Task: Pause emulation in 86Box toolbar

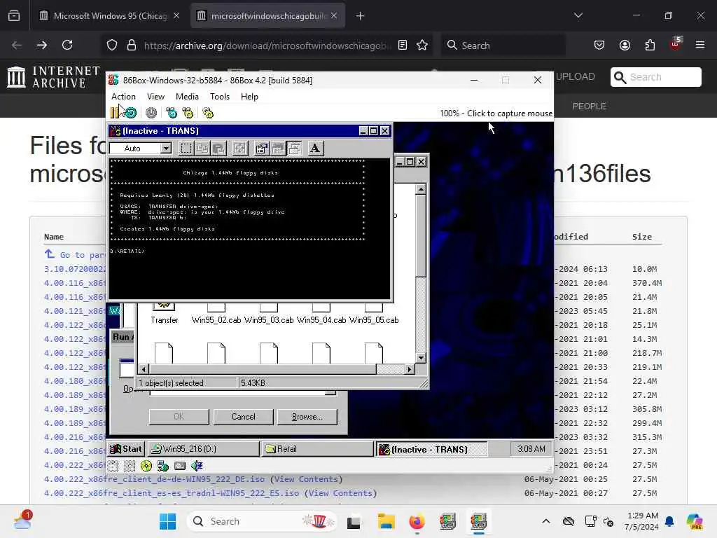Action: [114, 113]
